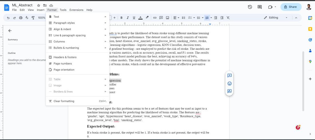
Task: Toggle italic formatting in toolbar
Action: click(127, 18)
